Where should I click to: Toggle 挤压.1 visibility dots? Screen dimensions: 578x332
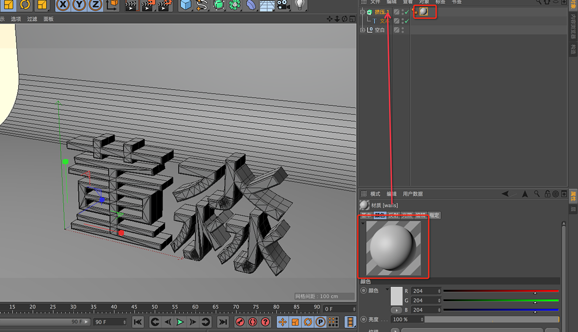point(403,12)
